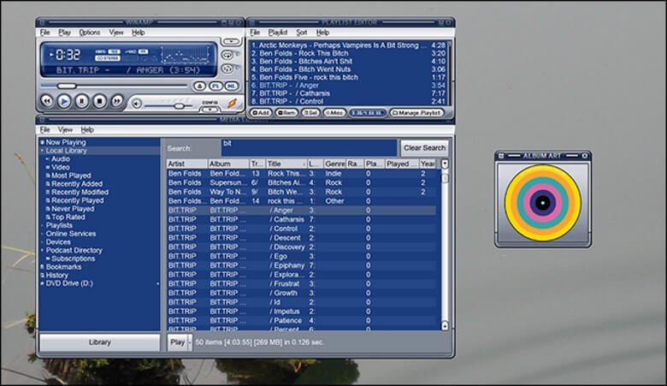
Task: Open Help menu in Media Library window
Action: [87, 130]
